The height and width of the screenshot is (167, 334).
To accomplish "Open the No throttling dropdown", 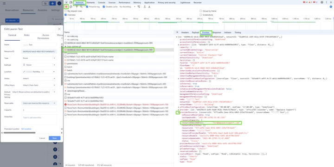I will coord(128,7).
